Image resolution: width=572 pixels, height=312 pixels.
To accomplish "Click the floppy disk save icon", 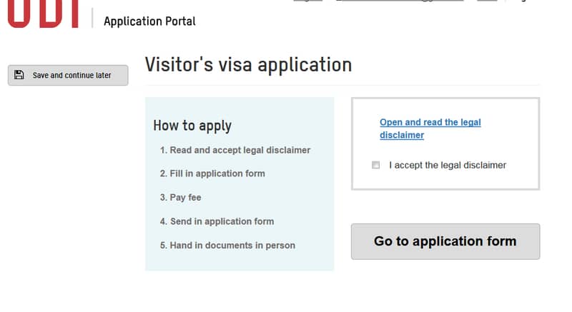I will coord(19,75).
